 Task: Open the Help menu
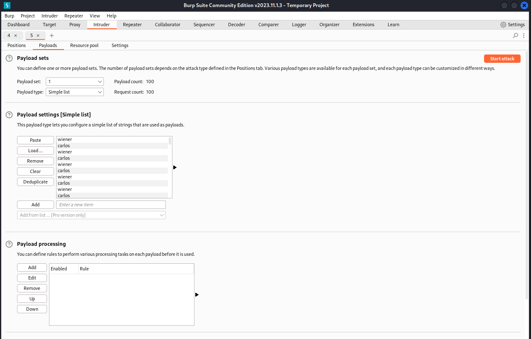coord(111,16)
